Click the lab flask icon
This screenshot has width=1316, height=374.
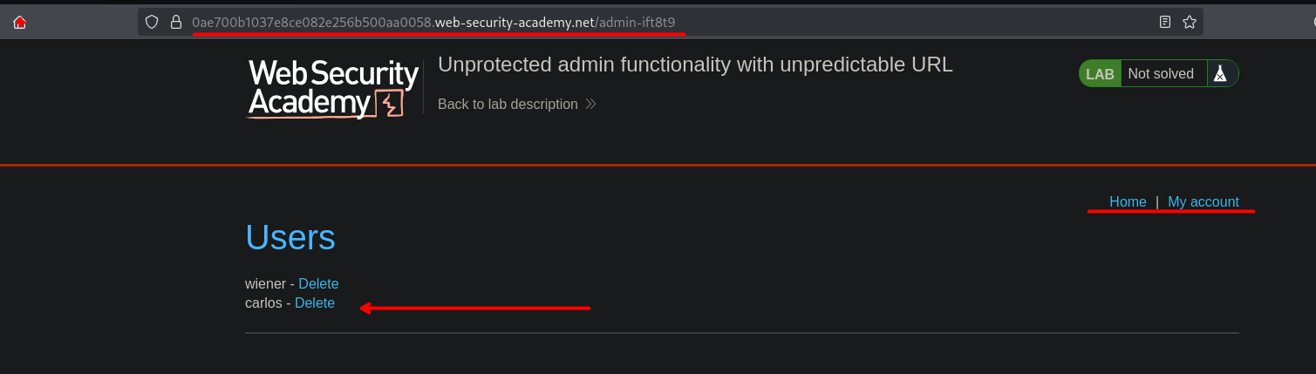(1220, 74)
